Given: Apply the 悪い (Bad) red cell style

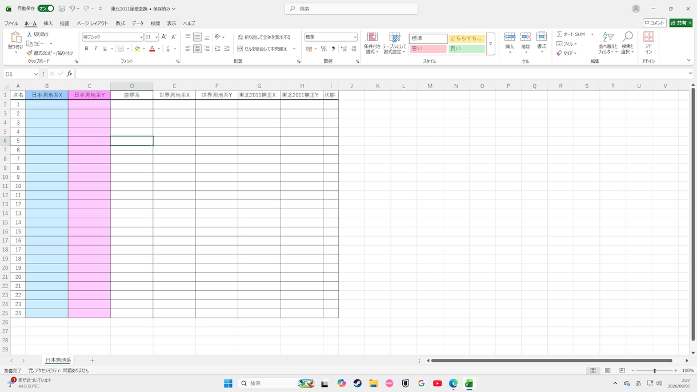Looking at the screenshot, I should point(428,49).
